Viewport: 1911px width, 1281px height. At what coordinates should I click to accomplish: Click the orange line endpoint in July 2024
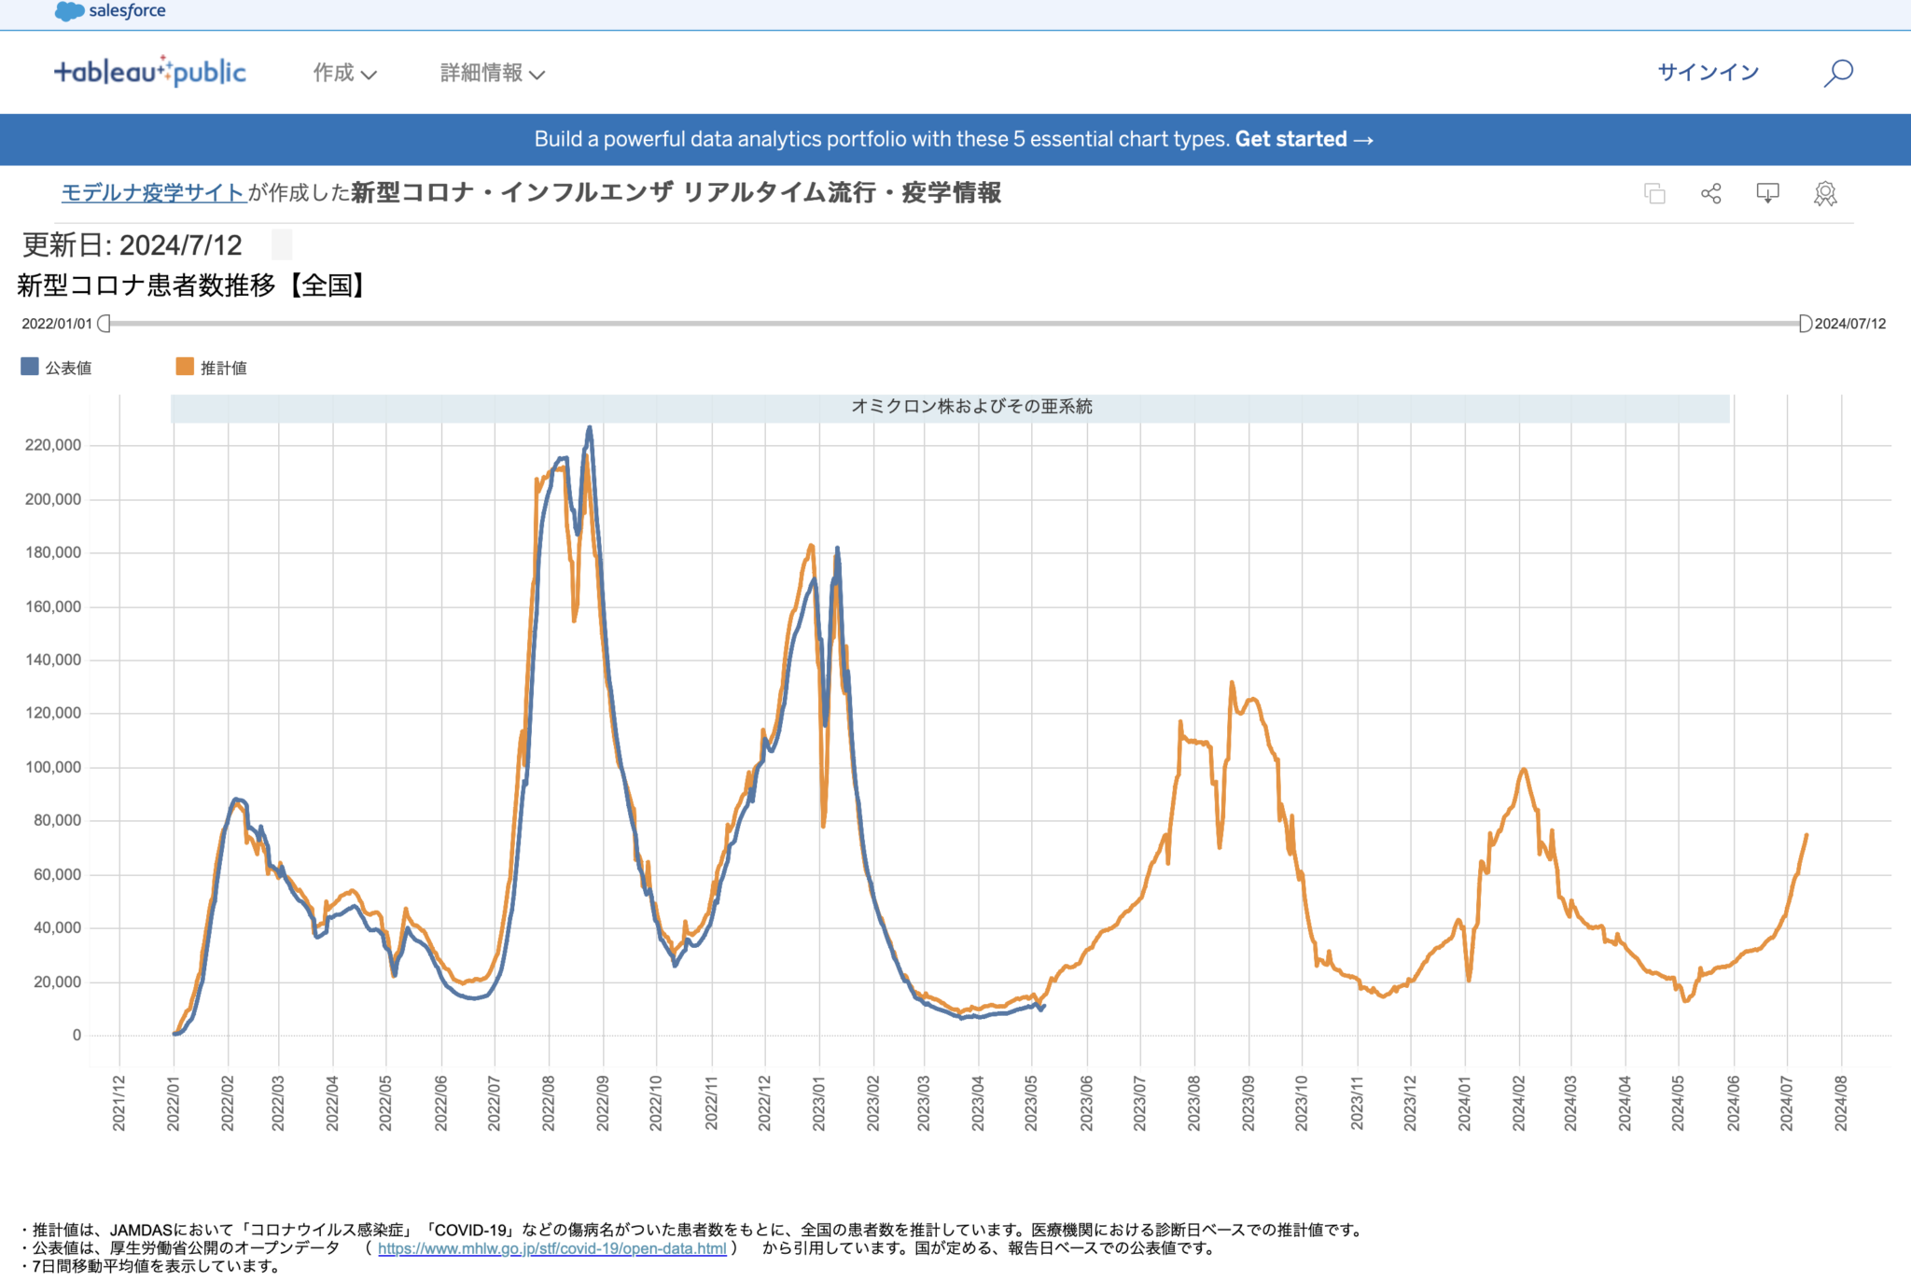pos(1806,835)
